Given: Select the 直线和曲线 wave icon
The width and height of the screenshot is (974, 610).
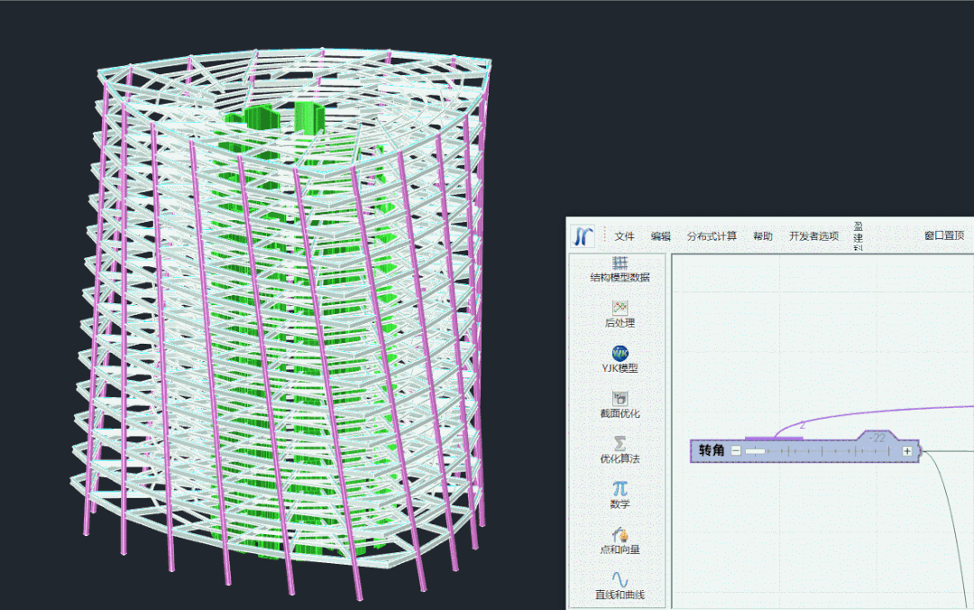Looking at the screenshot, I should click(x=620, y=579).
